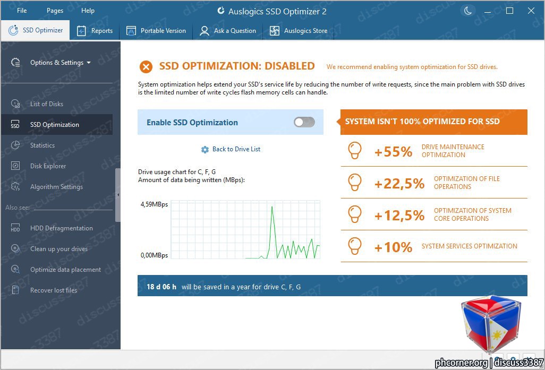
Task: Select the Portable Version tab
Action: [x=156, y=31]
